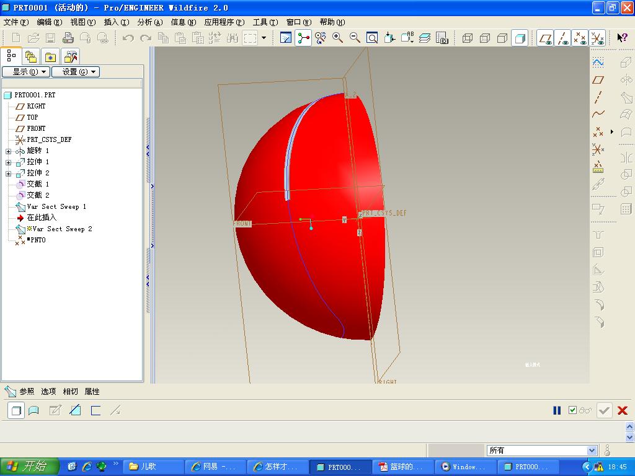Select the PNT0 point feature in tree
The width and height of the screenshot is (635, 476).
pyautogui.click(x=38, y=240)
